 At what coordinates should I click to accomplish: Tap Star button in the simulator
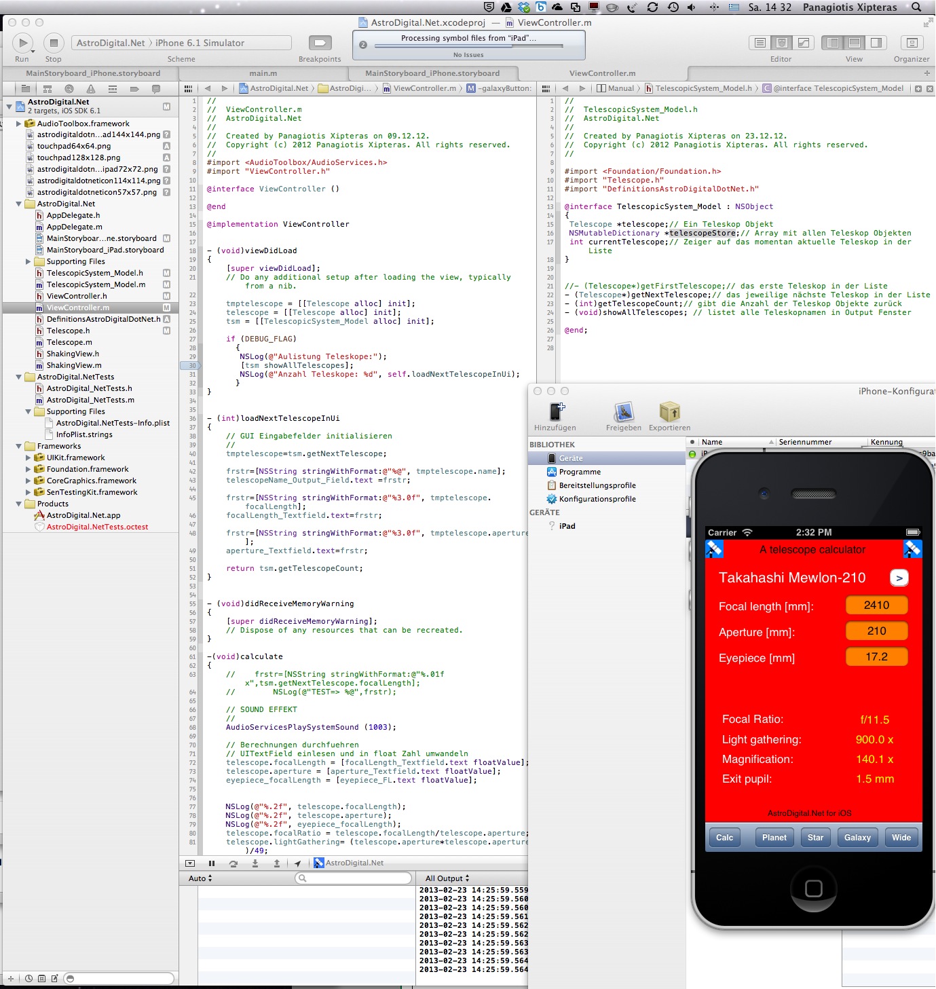[816, 838]
